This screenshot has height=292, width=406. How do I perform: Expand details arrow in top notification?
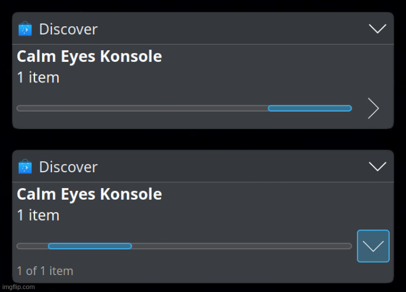tap(373, 108)
